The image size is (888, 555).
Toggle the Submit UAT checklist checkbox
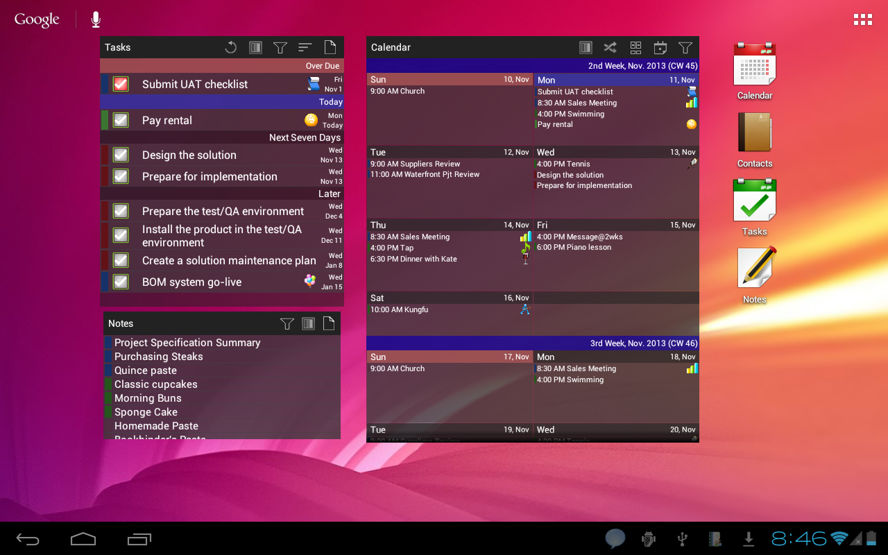pos(121,84)
